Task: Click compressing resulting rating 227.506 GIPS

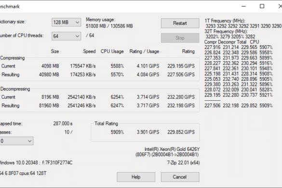Action: point(181,75)
